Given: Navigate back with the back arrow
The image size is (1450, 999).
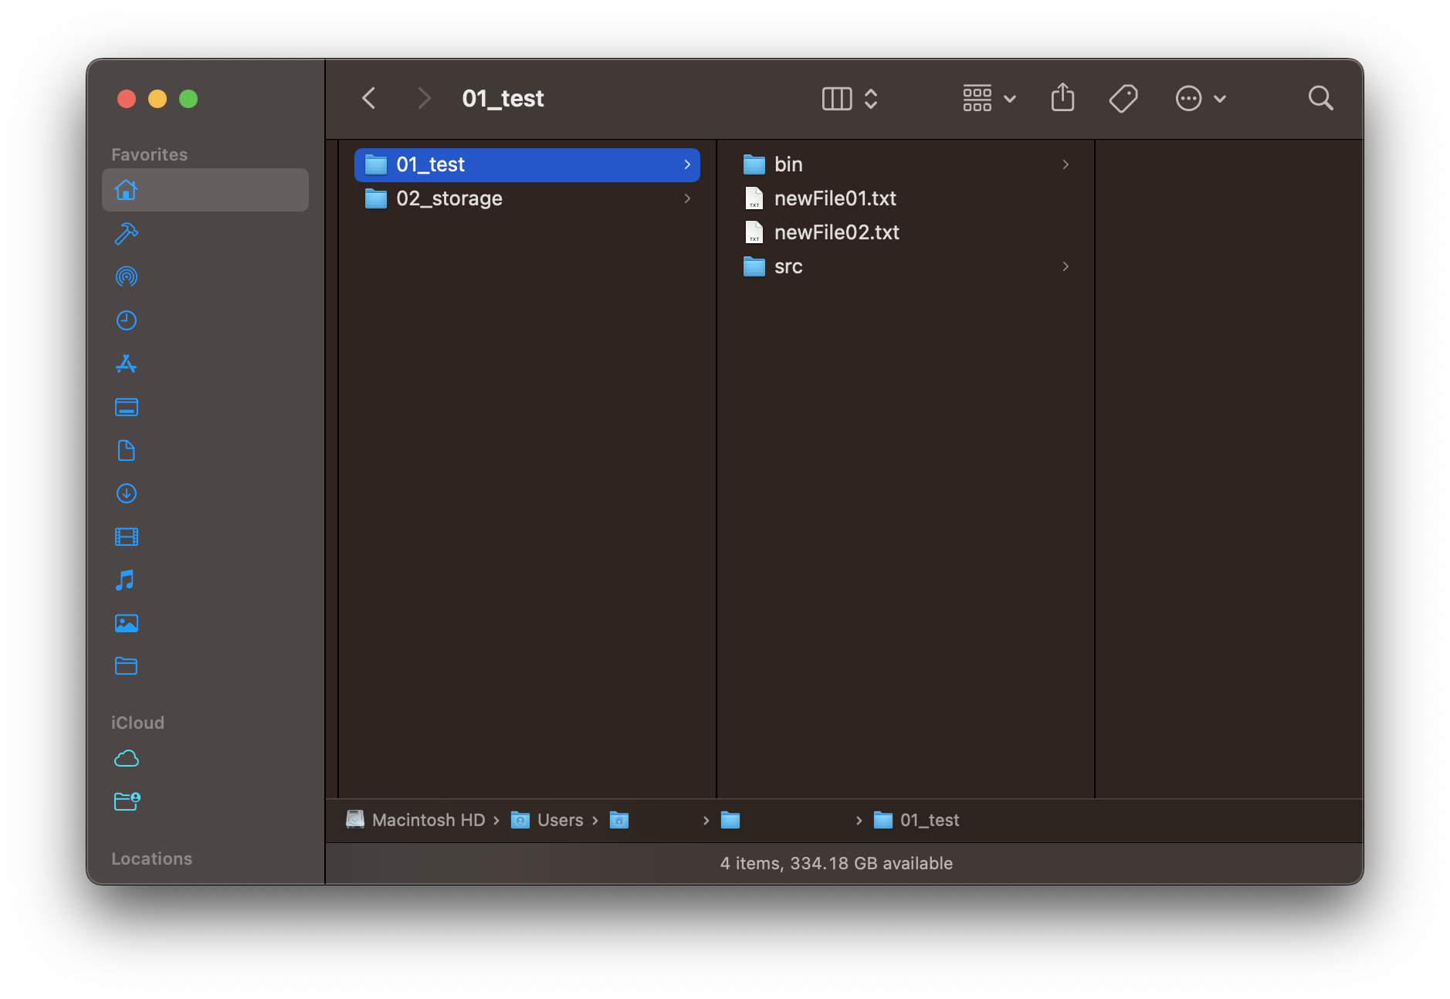Looking at the screenshot, I should click(369, 98).
